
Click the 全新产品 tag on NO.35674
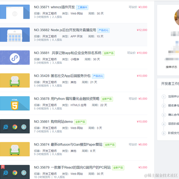[110, 145]
